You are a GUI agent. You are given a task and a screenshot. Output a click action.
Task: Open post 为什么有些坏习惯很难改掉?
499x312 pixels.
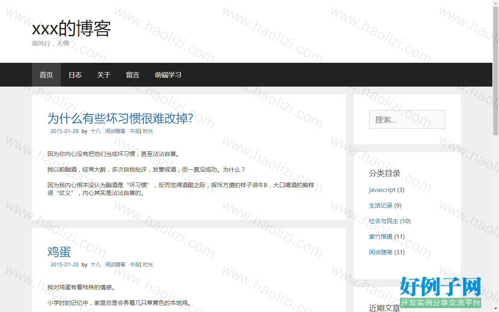120,118
